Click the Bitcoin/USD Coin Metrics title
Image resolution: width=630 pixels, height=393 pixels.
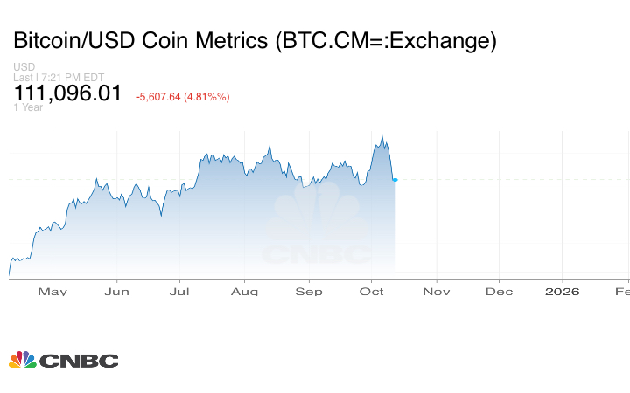pyautogui.click(x=255, y=41)
